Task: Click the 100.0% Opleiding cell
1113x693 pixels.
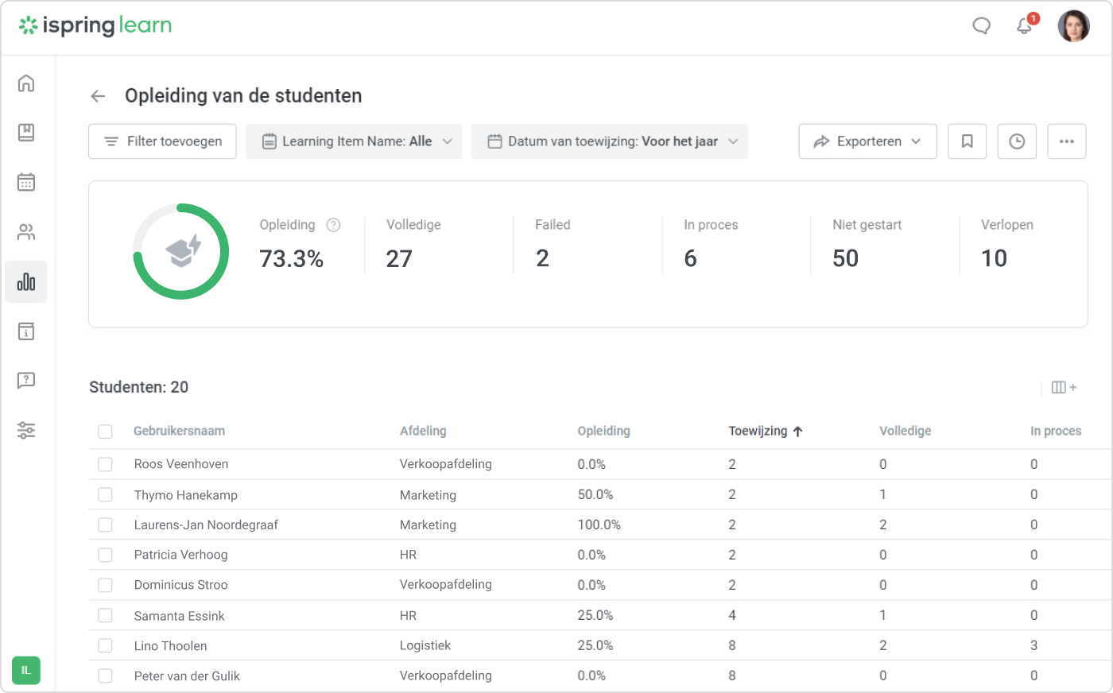Action: click(x=599, y=525)
